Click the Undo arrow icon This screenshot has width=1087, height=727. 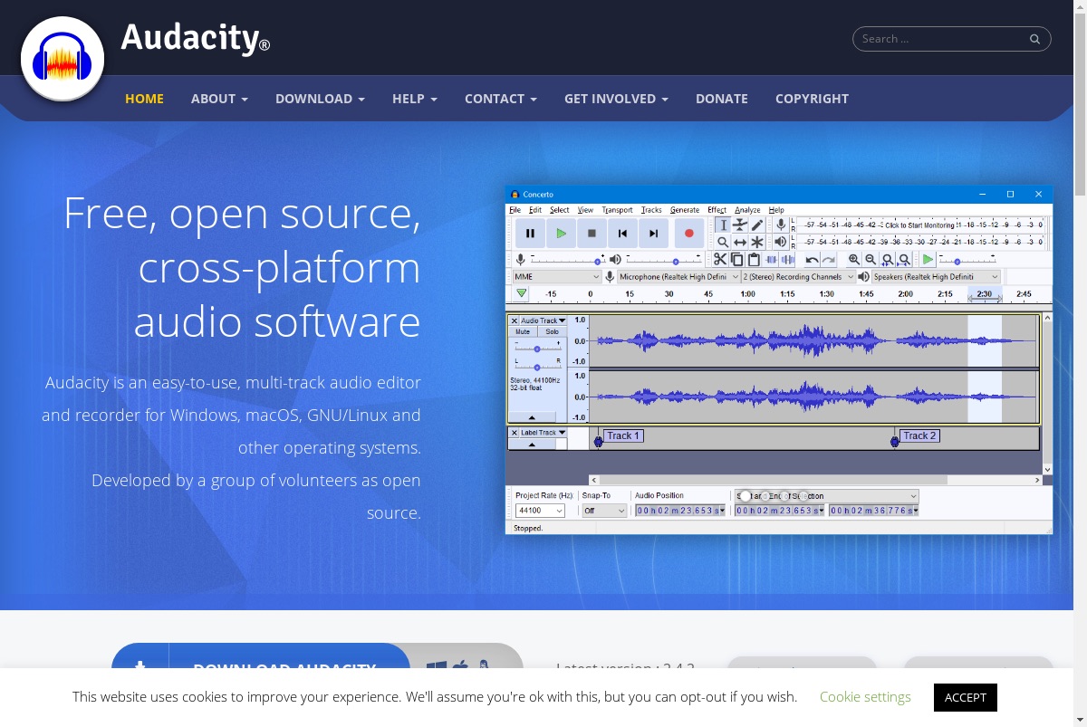pyautogui.click(x=812, y=260)
